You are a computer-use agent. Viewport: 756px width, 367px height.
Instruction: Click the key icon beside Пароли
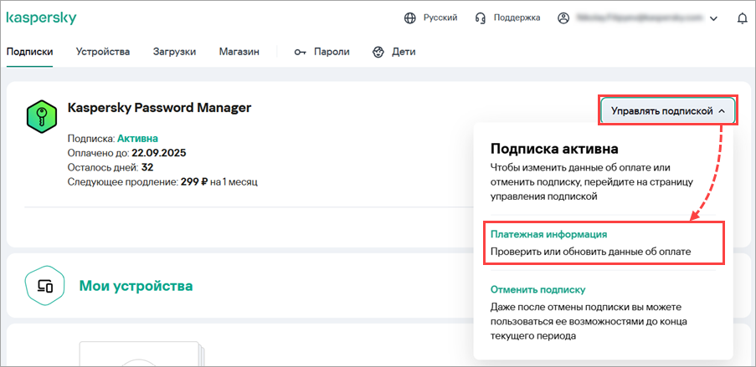[301, 52]
